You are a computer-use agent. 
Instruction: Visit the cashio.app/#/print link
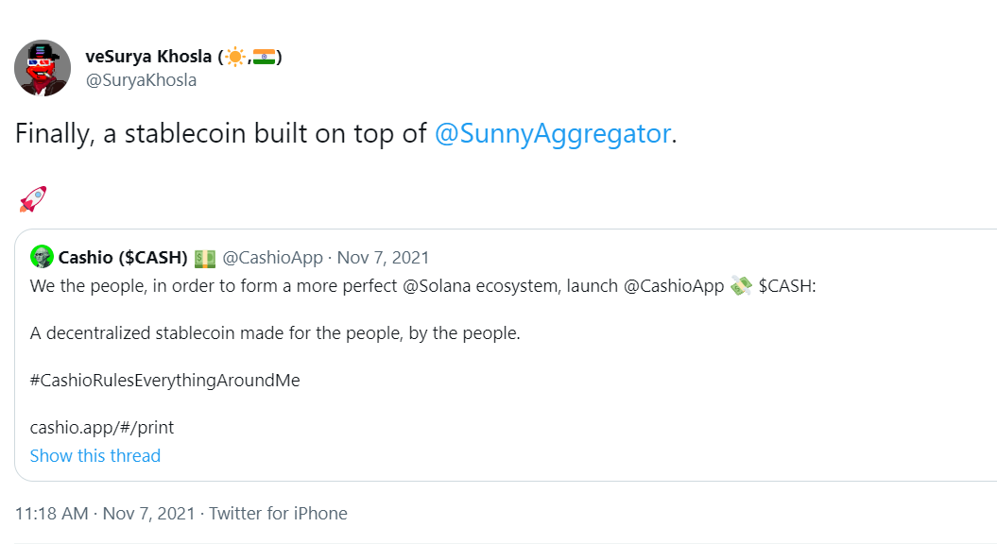coord(102,428)
